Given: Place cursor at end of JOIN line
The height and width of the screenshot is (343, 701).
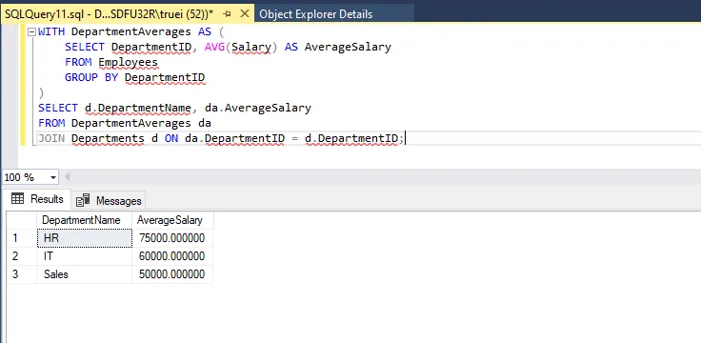Looking at the screenshot, I should (x=404, y=139).
